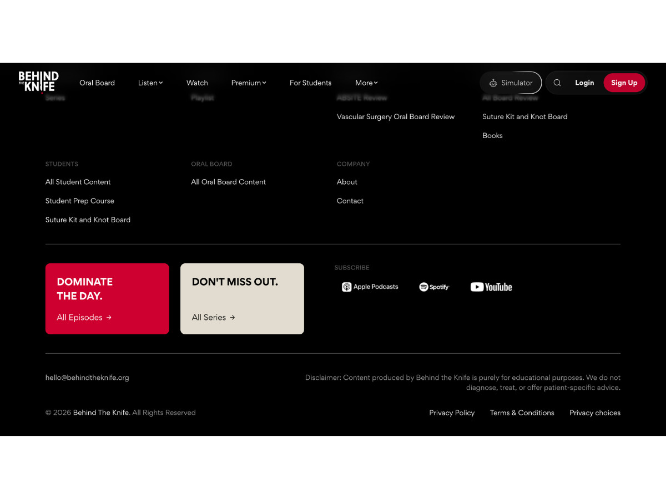Click Behind The Knife copyright link

click(101, 413)
